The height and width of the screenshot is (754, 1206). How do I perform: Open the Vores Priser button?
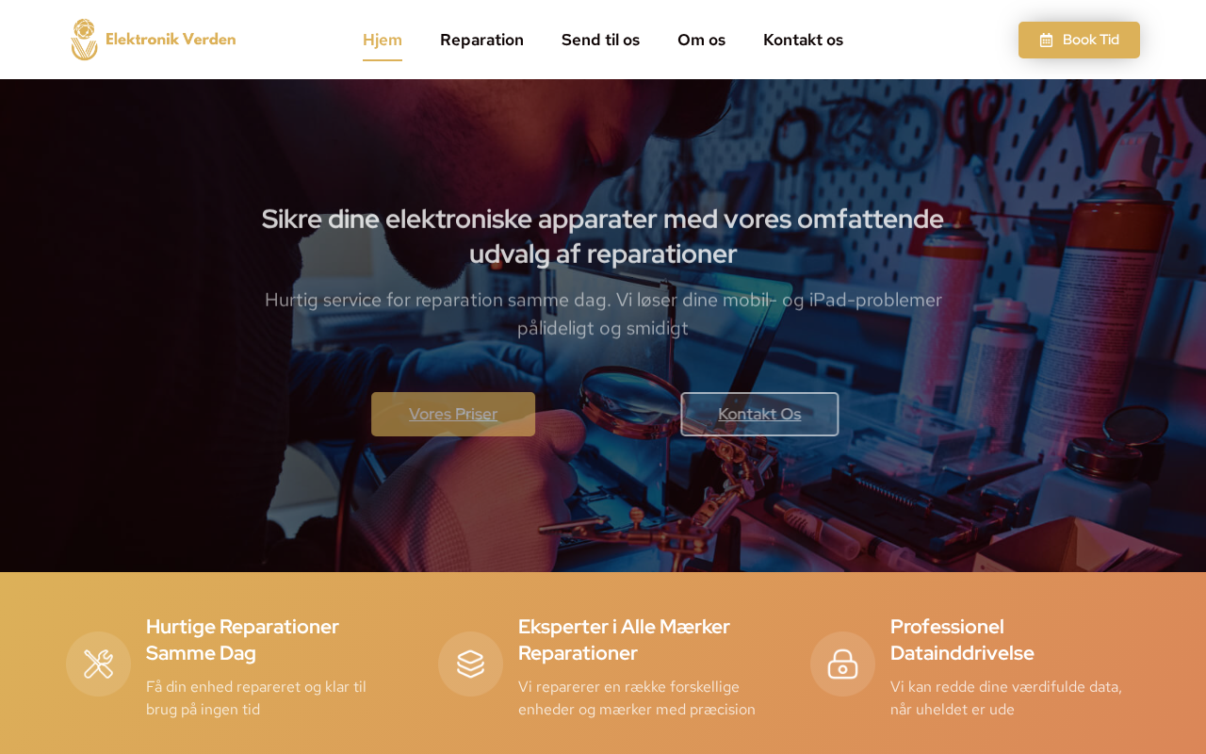click(453, 414)
